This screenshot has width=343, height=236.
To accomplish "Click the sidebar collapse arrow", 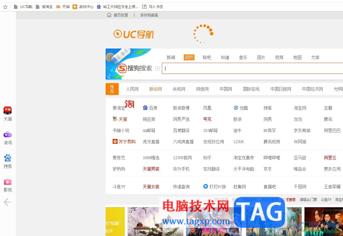I will [x=7, y=202].
